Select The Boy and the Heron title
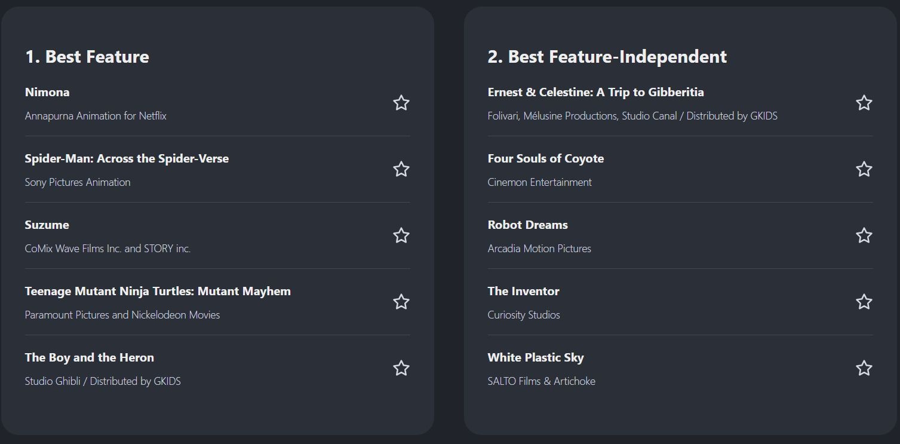 click(90, 357)
